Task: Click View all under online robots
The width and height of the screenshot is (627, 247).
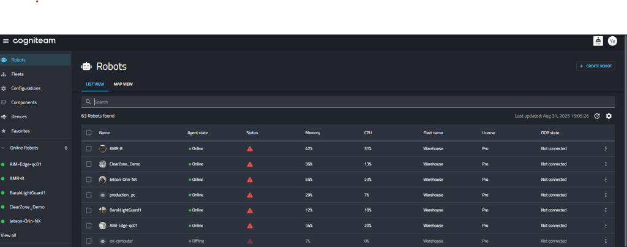Action: click(x=9, y=235)
